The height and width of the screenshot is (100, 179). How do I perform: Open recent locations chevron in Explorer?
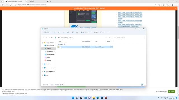[x=49, y=37]
